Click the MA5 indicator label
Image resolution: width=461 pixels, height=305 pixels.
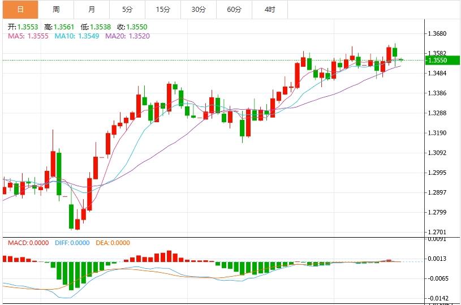point(28,36)
